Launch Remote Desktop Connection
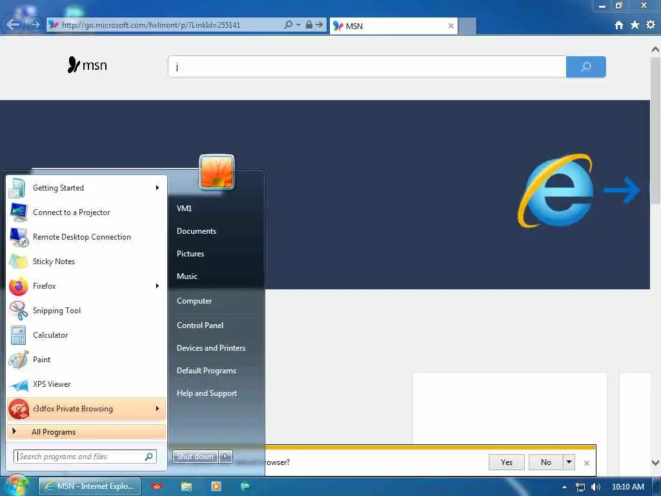The image size is (661, 496). 86,237
